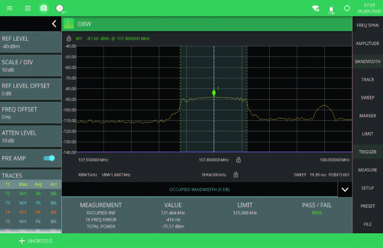
Task: Open the FREQ SPAN menu
Action: (x=367, y=25)
